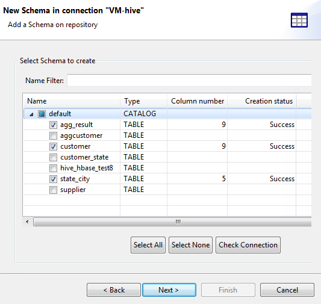Go back with the Back button
The width and height of the screenshot is (321, 304).
tap(114, 290)
